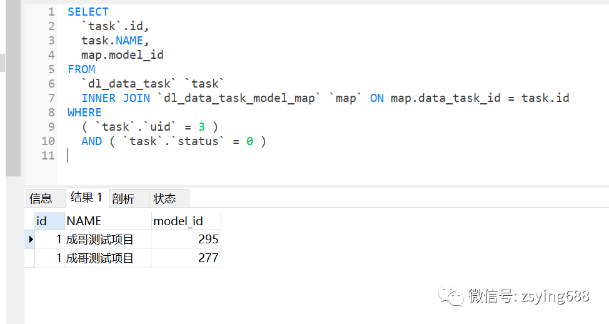Show the 状态 tab
This screenshot has width=609, height=324.
click(164, 199)
